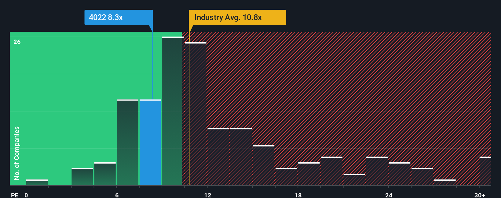Click the Industry Avg. 10.8x label
The height and width of the screenshot is (198, 501).
(x=237, y=17)
